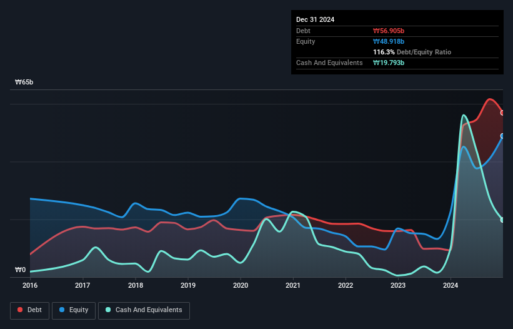The image size is (513, 329).
Task: Select the 2021 x-axis label
Action: pos(293,285)
